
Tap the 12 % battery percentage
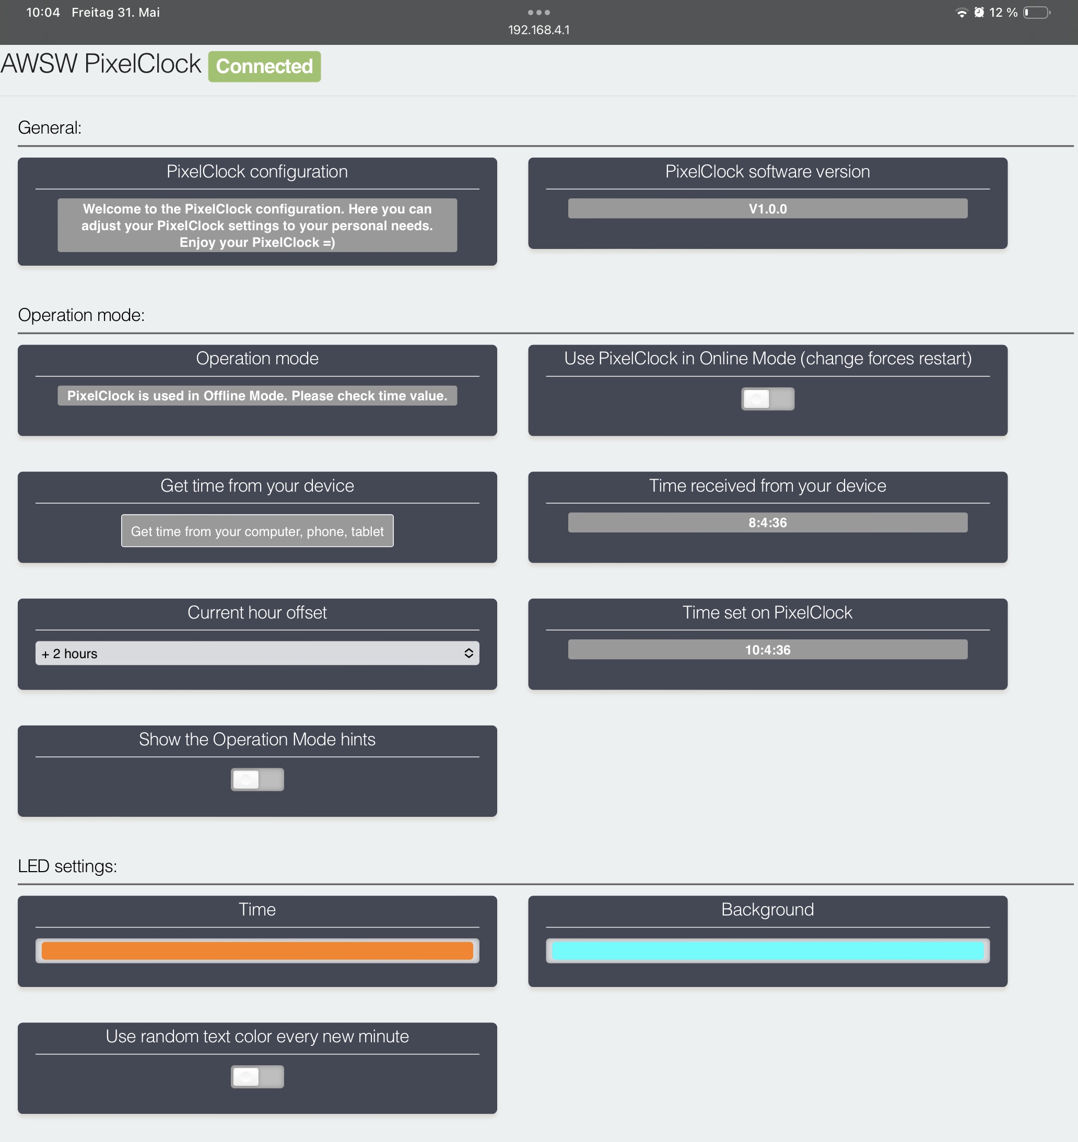click(x=1003, y=13)
